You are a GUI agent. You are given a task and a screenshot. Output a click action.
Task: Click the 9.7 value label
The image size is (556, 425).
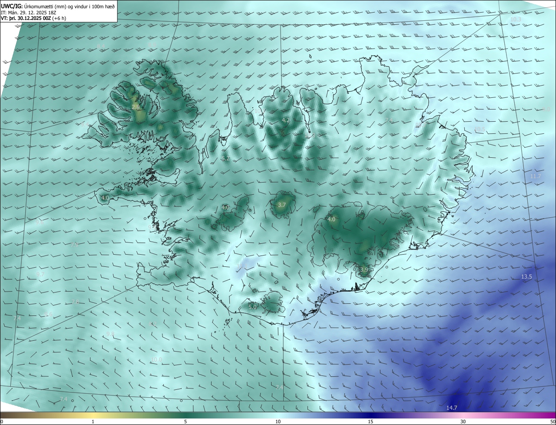(40, 275)
